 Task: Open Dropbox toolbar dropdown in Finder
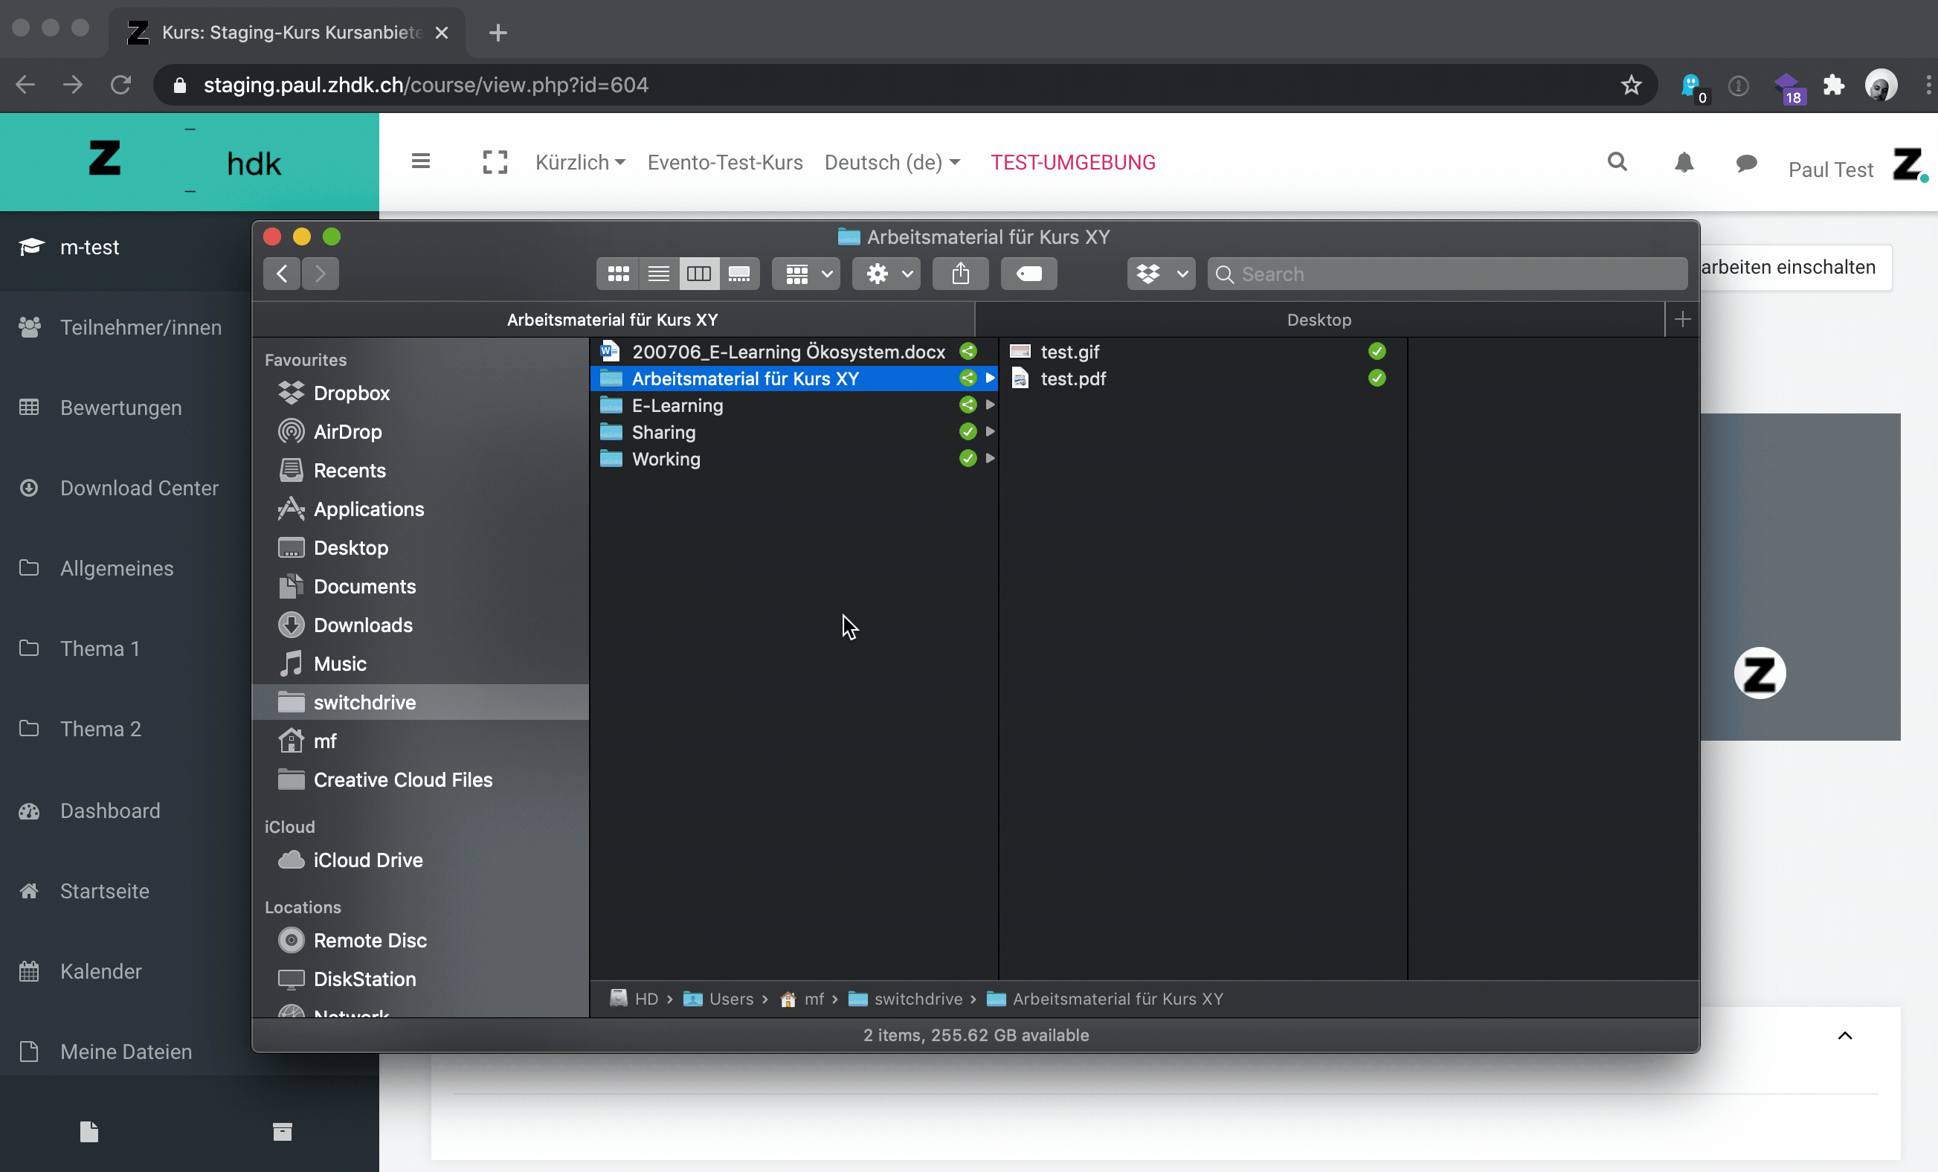click(x=1161, y=274)
